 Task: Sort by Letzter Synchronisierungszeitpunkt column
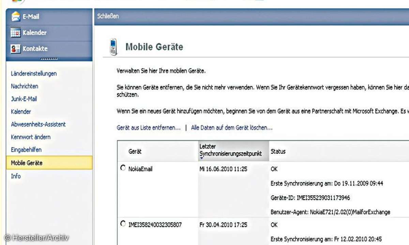233,151
